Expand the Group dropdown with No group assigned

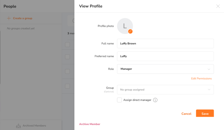(x=165, y=90)
